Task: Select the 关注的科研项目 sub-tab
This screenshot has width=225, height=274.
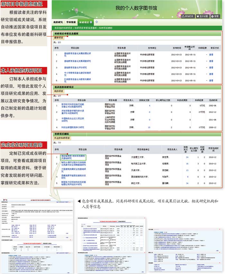Action: pyautogui.click(x=62, y=138)
